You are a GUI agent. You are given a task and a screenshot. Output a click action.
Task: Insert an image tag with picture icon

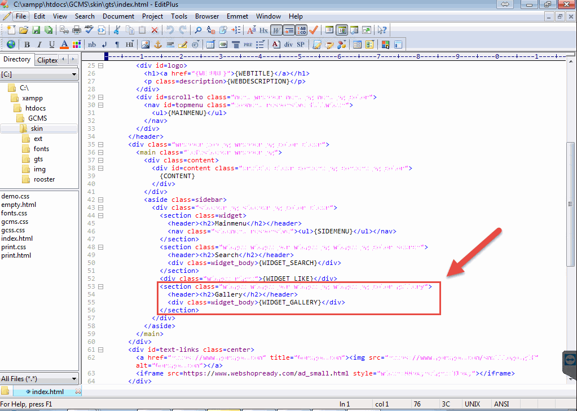click(146, 45)
